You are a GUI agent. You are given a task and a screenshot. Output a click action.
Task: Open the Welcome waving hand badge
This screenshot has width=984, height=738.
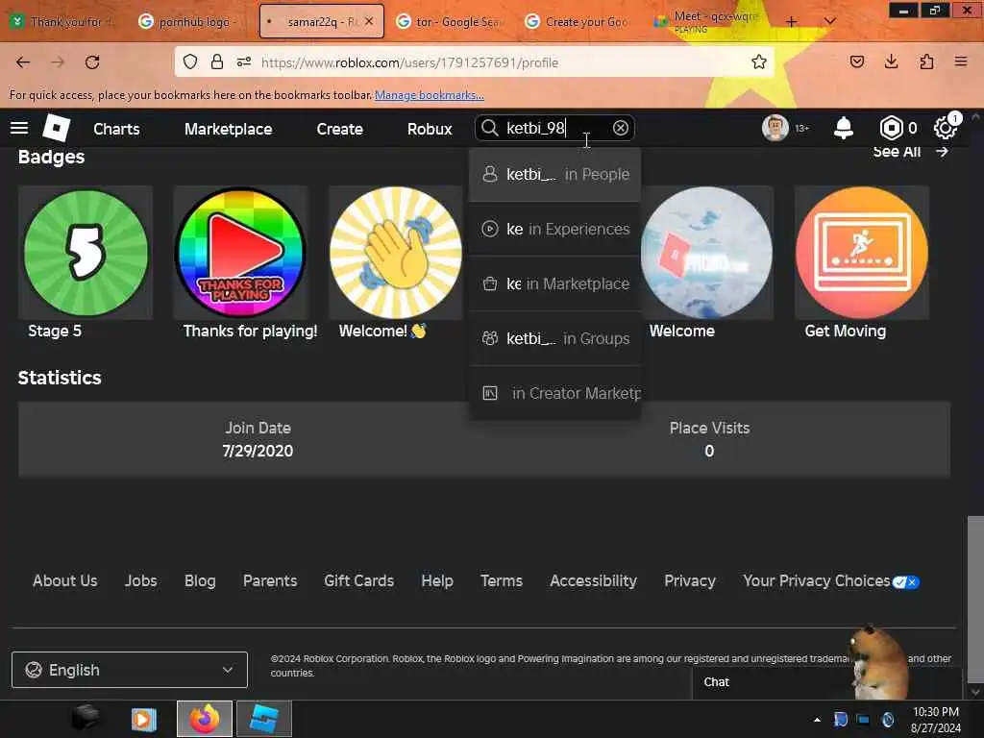click(x=396, y=253)
